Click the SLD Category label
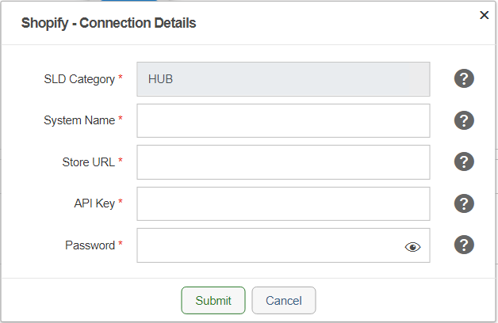Image resolution: width=498 pixels, height=323 pixels. (79, 79)
